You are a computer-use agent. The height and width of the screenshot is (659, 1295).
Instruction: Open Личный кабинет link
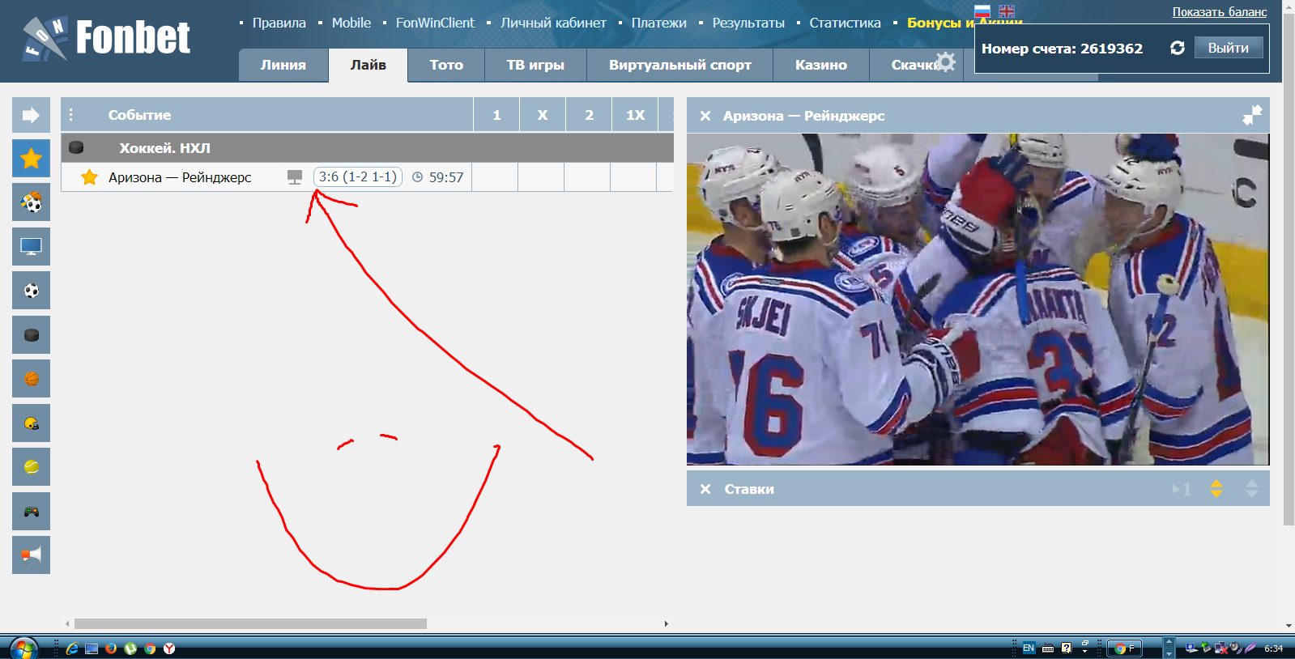(553, 23)
